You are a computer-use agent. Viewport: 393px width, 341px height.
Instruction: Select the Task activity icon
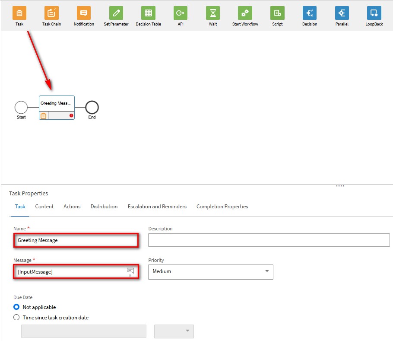coord(19,13)
